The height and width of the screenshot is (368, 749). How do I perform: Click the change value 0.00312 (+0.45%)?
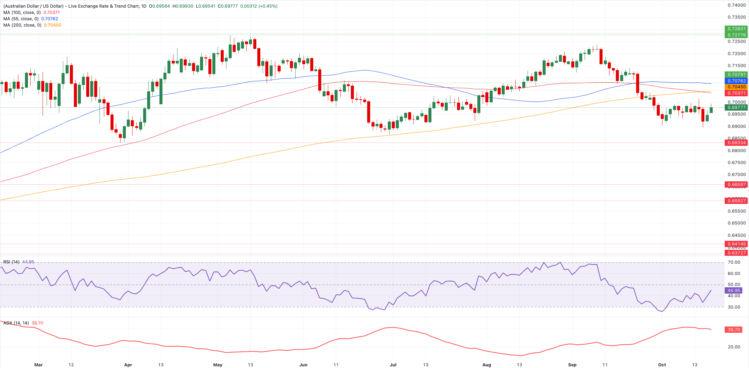(259, 6)
